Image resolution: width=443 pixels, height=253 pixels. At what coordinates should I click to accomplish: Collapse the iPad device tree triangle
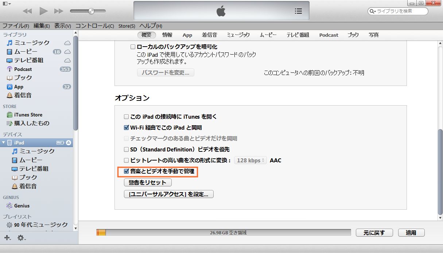(4, 143)
